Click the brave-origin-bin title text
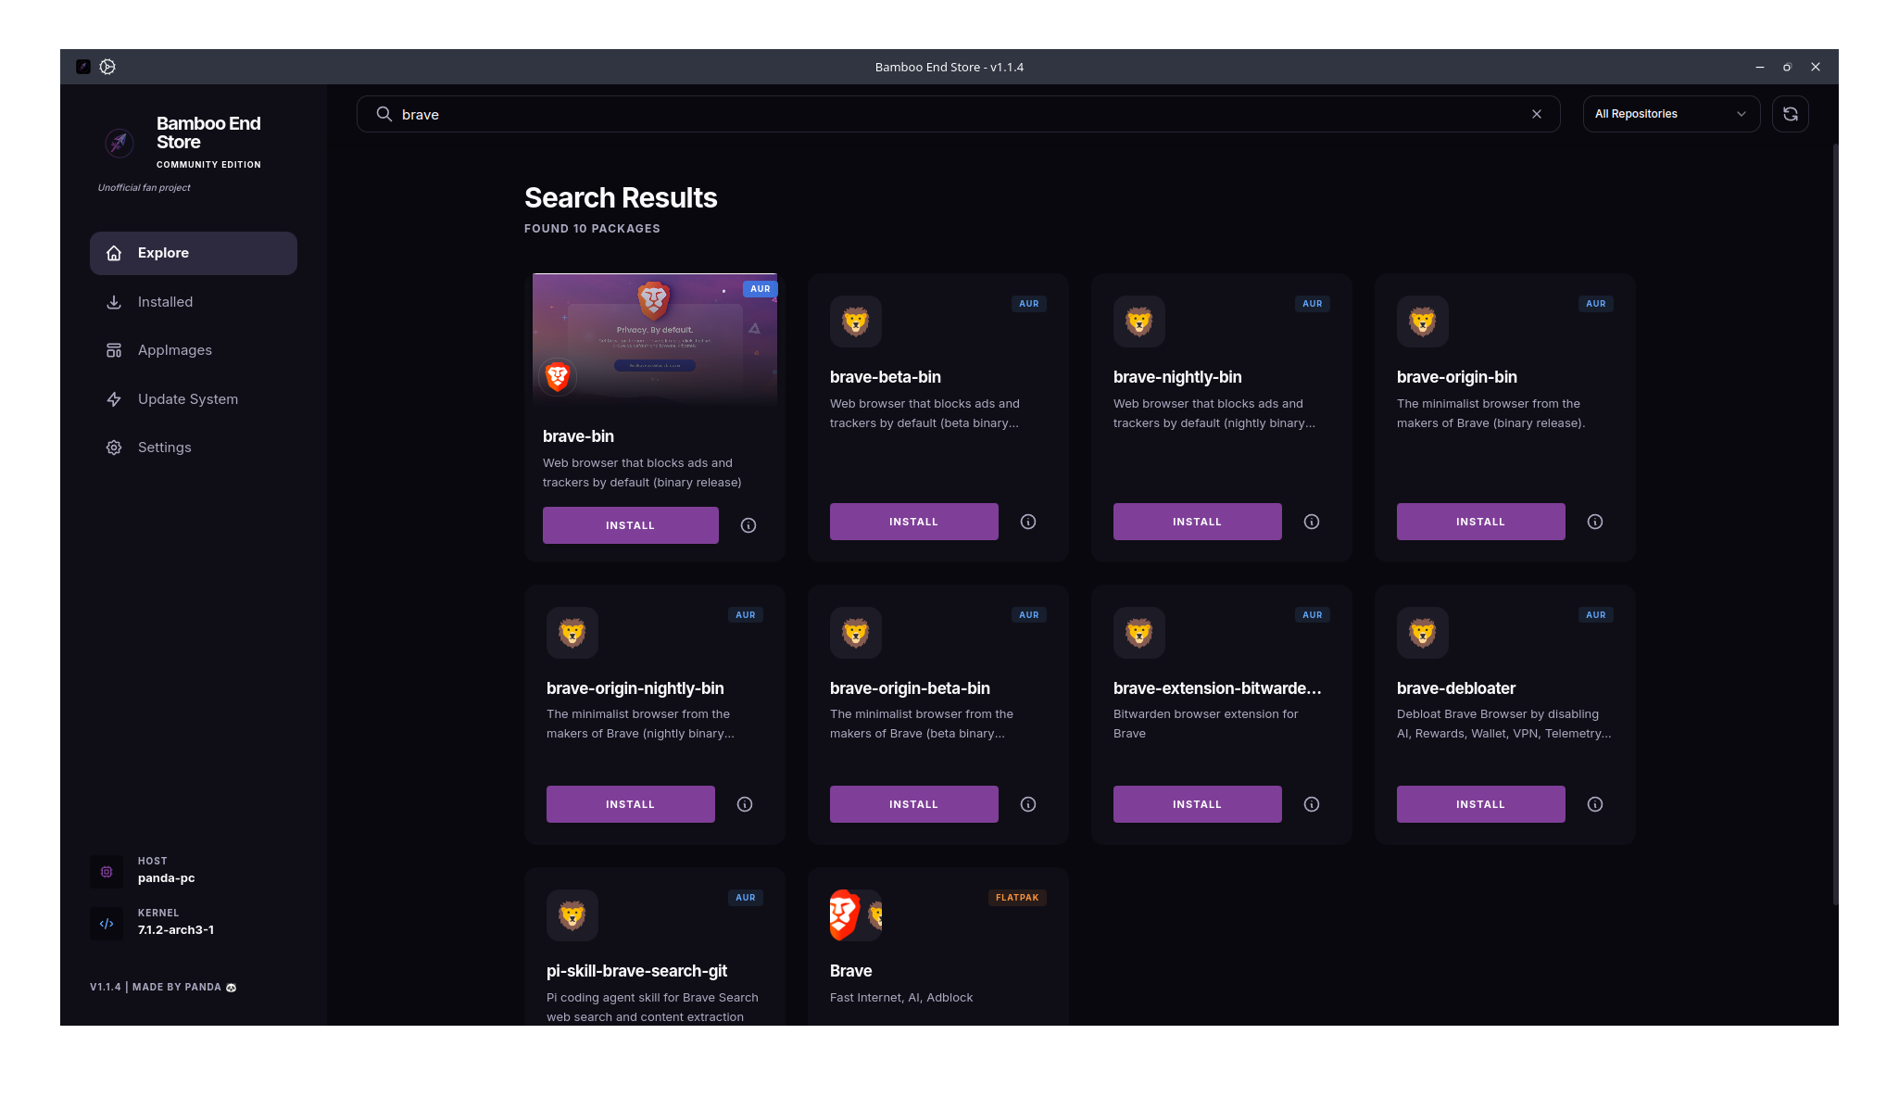 point(1457,377)
